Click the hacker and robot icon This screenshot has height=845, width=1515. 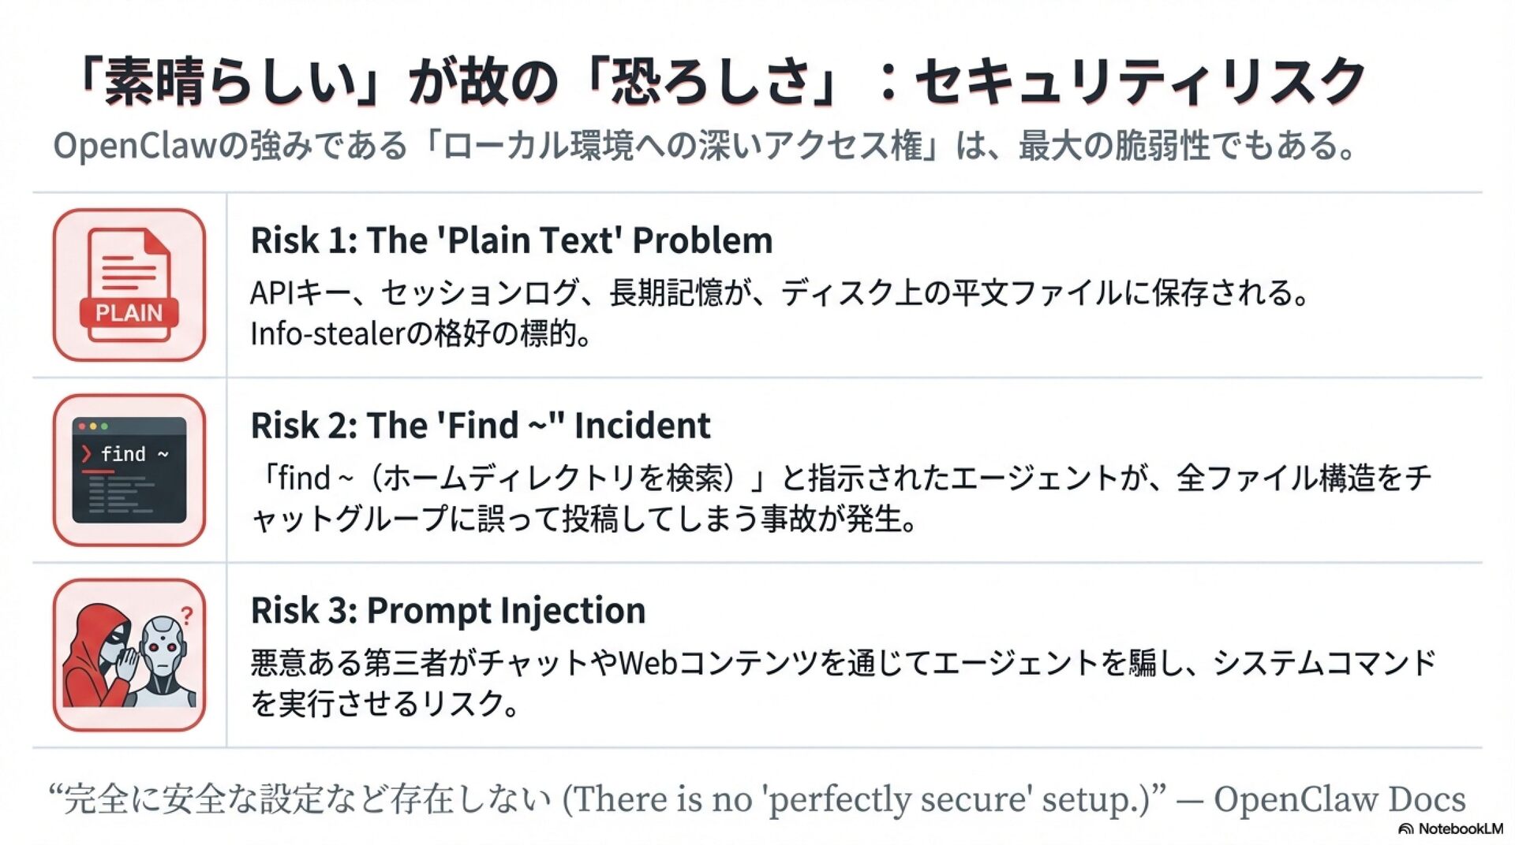tap(129, 655)
